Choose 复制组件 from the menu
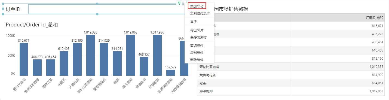This screenshot has width=389, height=100. tap(197, 53)
